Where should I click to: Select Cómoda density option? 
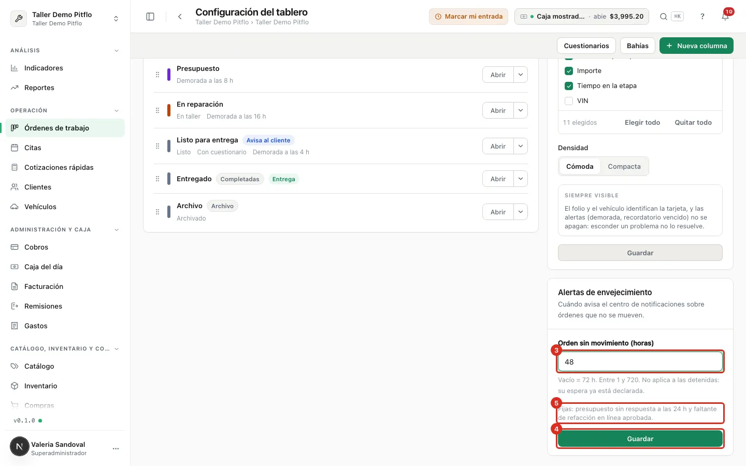(x=580, y=166)
